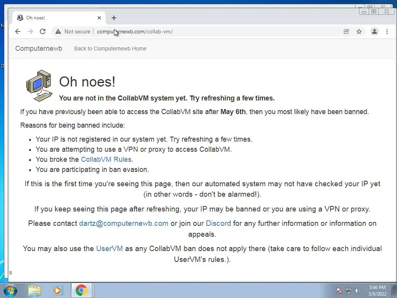The height and width of the screenshot is (298, 397).
Task: Click the dartz@computernewb.com email link
Action: [x=124, y=223]
